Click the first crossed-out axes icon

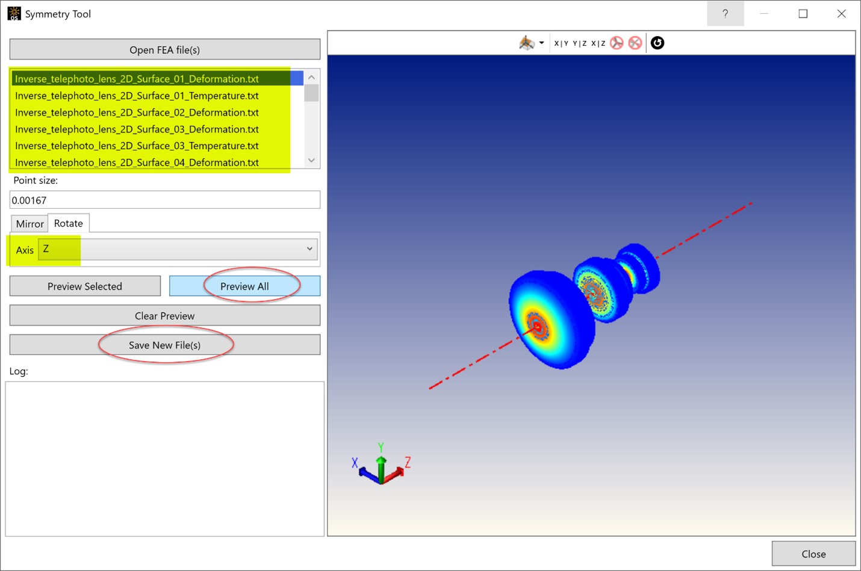(617, 43)
